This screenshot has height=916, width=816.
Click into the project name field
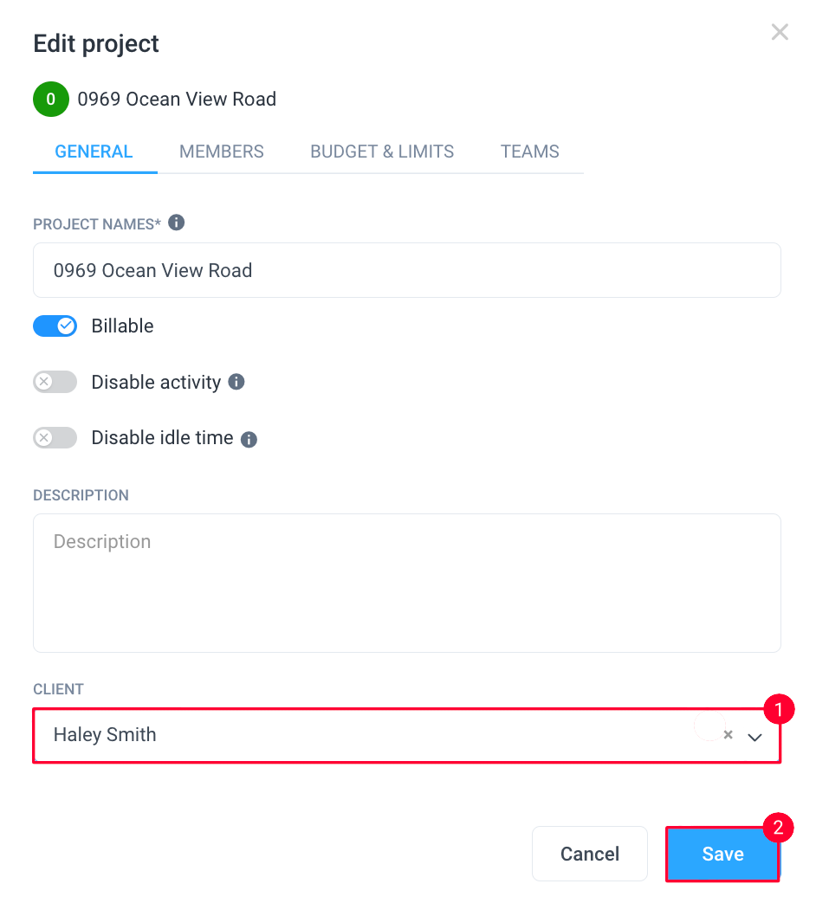coord(407,270)
